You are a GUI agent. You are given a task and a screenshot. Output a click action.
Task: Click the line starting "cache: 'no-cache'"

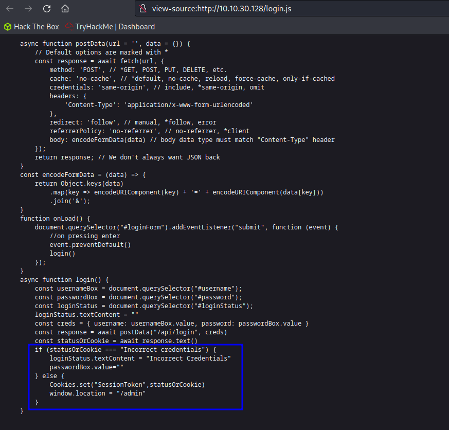[x=192, y=79]
